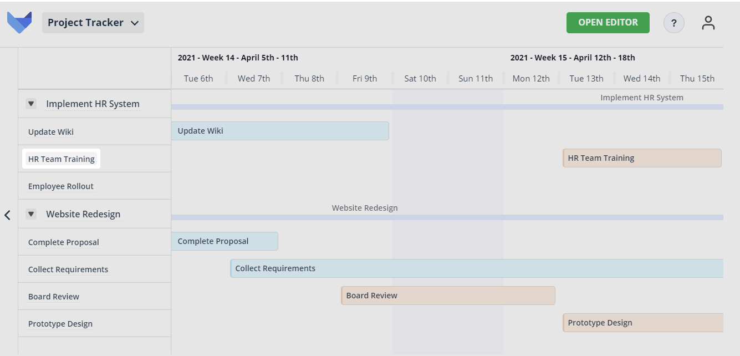
Task: Collapse the Implement HR System group
Action: coord(31,104)
